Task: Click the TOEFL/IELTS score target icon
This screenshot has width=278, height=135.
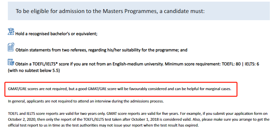Action: [11, 62]
